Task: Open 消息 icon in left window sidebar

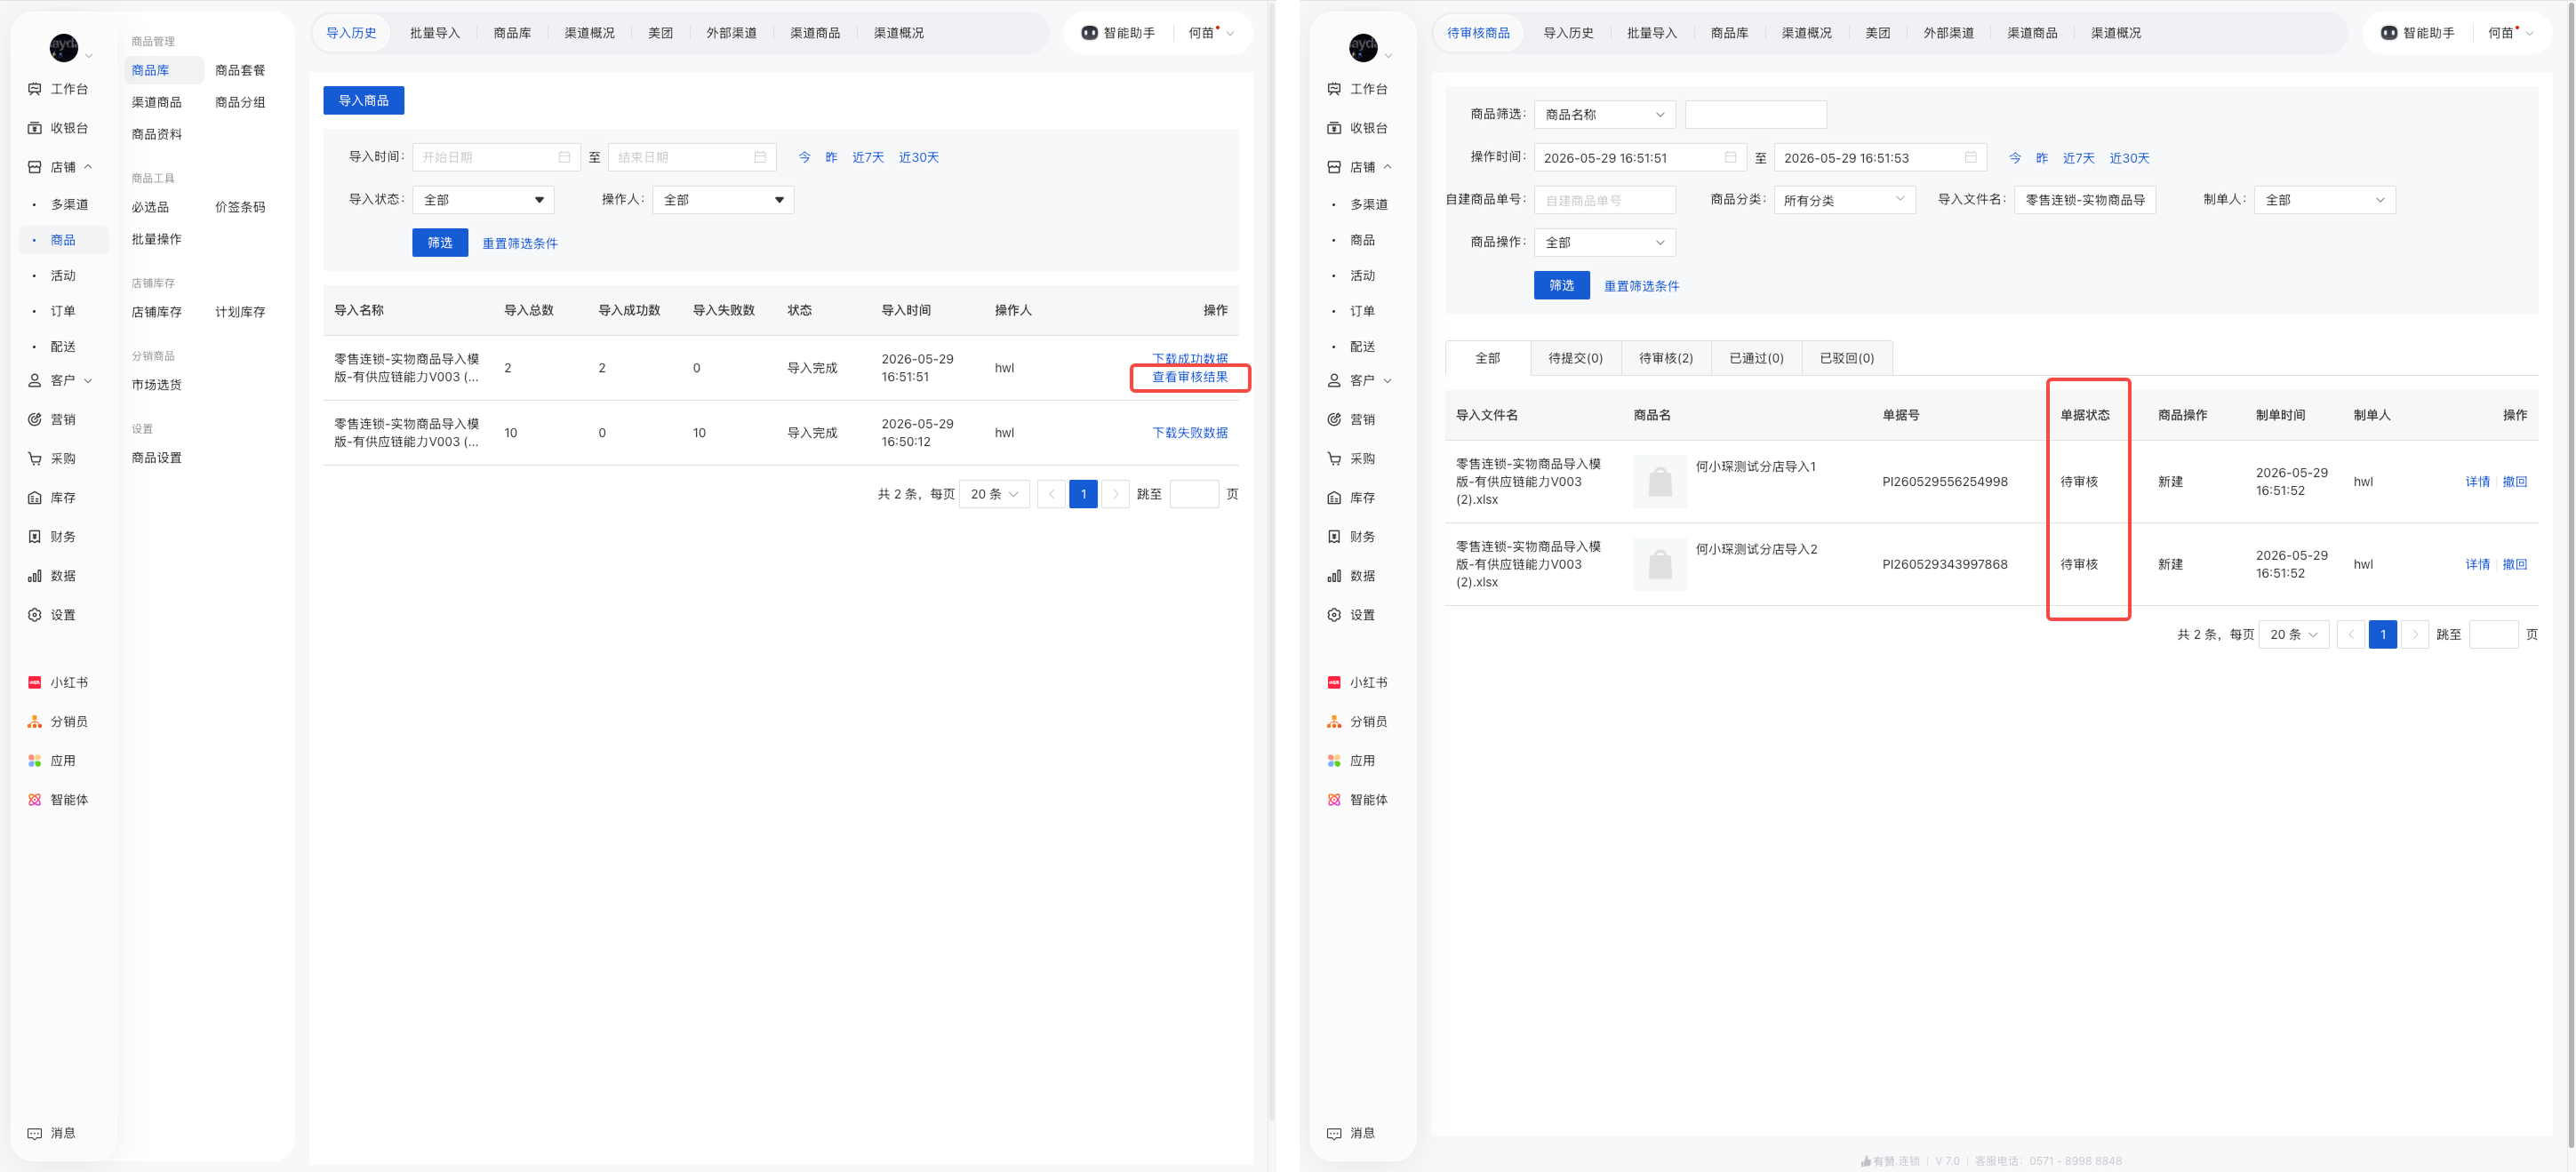Action: [34, 1133]
